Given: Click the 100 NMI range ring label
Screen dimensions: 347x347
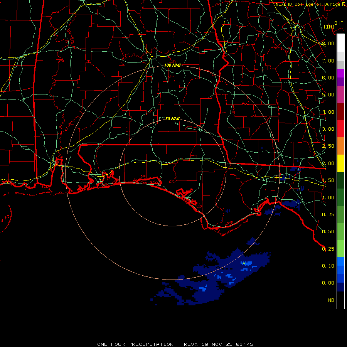Looking at the screenshot, I should (172, 65).
